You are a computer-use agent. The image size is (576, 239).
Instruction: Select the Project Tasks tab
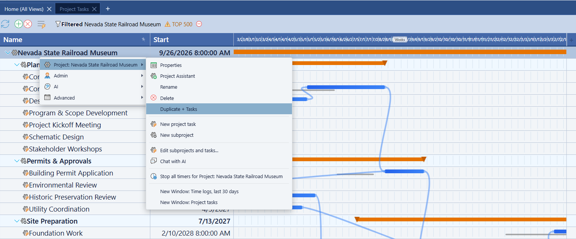(x=74, y=9)
